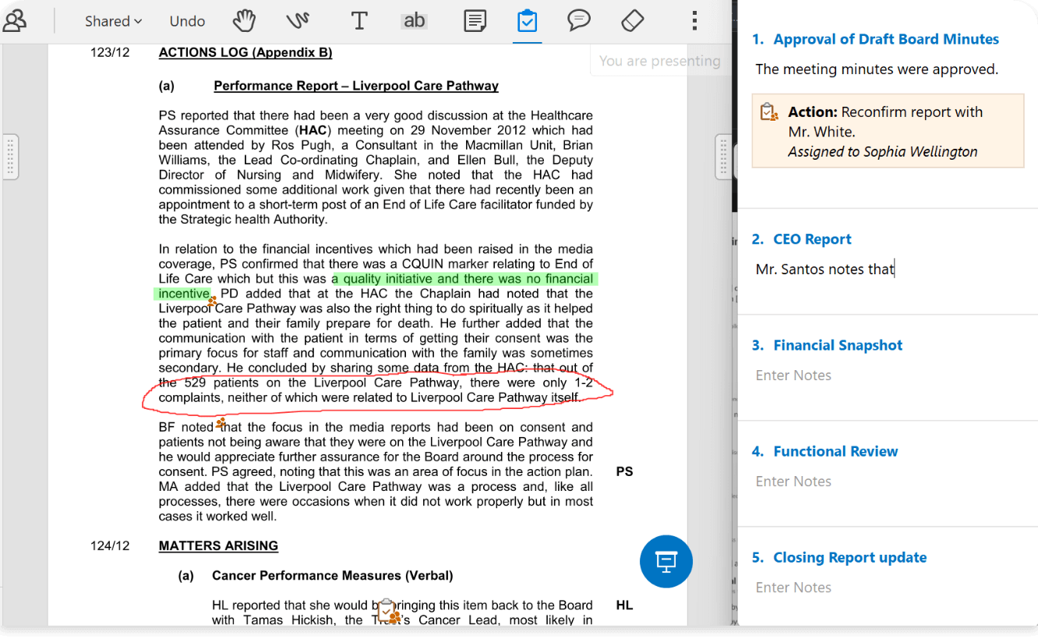Viewport: 1038px width, 642px height.
Task: Expand the Shared dropdown
Action: click(113, 21)
